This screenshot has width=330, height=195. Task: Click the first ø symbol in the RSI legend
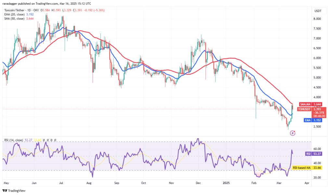tap(44, 140)
